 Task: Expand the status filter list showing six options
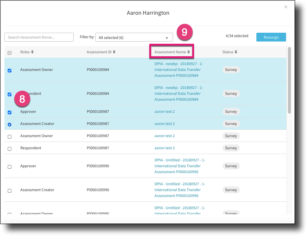[x=134, y=37]
